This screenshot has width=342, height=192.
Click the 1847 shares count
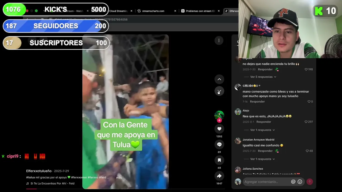point(219,183)
